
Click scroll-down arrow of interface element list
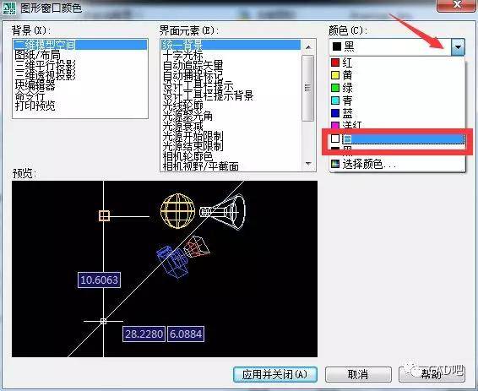308,164
